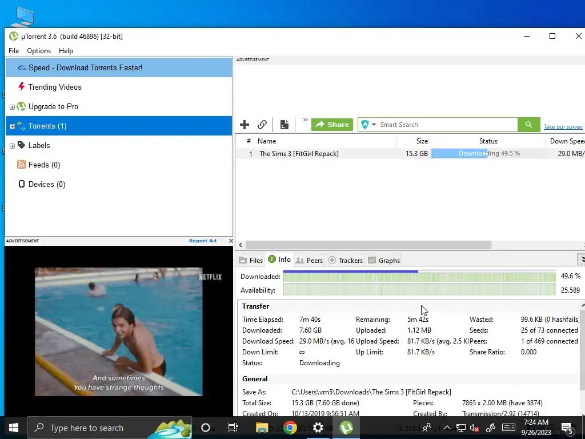Viewport: 585px width, 439px height.
Task: Click the Downloaded pieces bar
Action: [419, 276]
